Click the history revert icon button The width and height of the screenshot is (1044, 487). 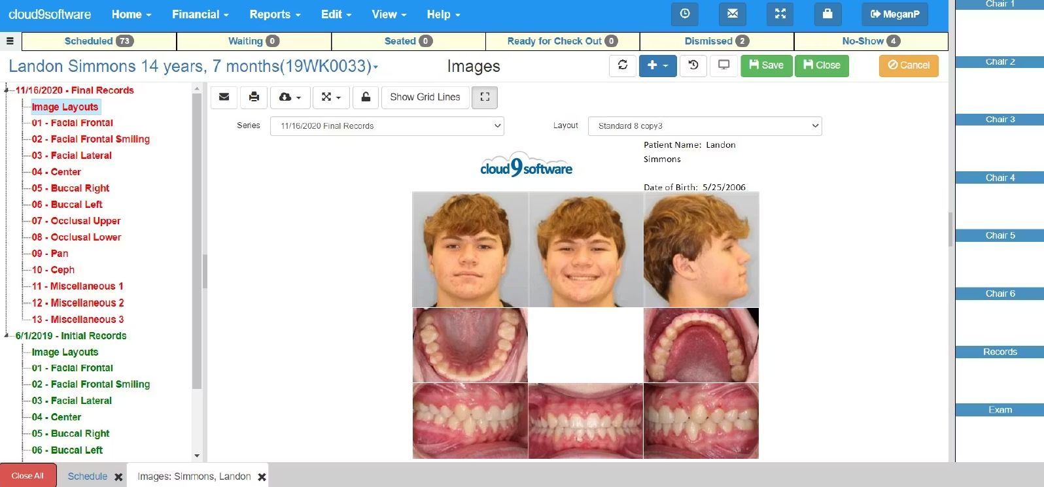click(x=693, y=65)
